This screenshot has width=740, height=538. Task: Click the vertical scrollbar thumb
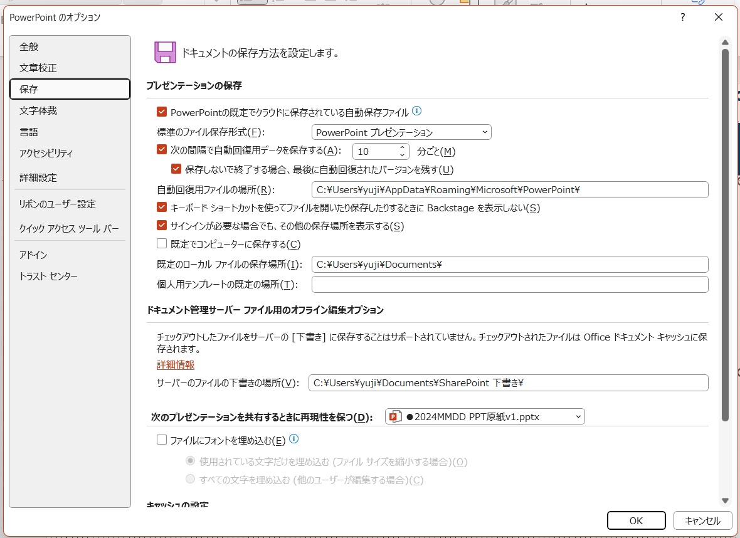coord(726,235)
